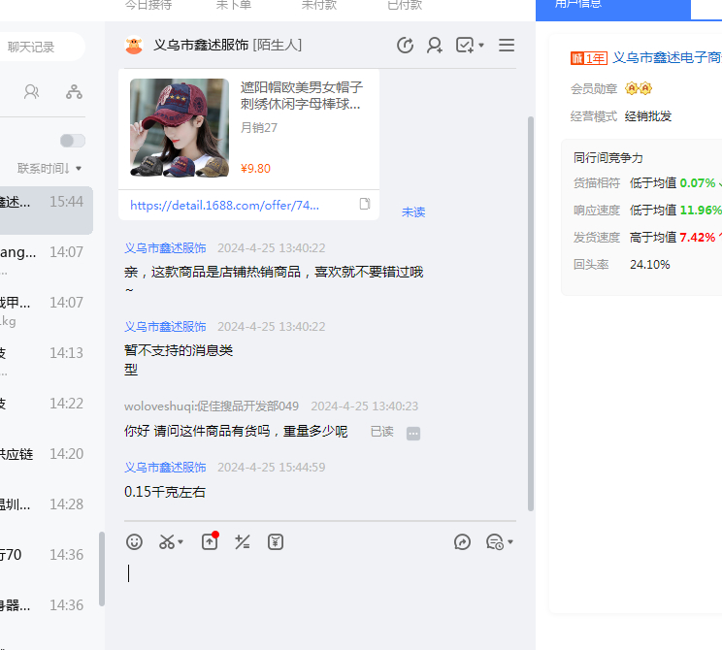Open the emoji picker in chat toolbar
The width and height of the screenshot is (722, 650).
[x=135, y=542]
